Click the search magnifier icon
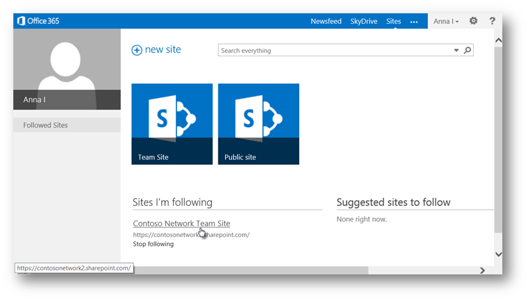This screenshot has height=301, width=529. (467, 50)
